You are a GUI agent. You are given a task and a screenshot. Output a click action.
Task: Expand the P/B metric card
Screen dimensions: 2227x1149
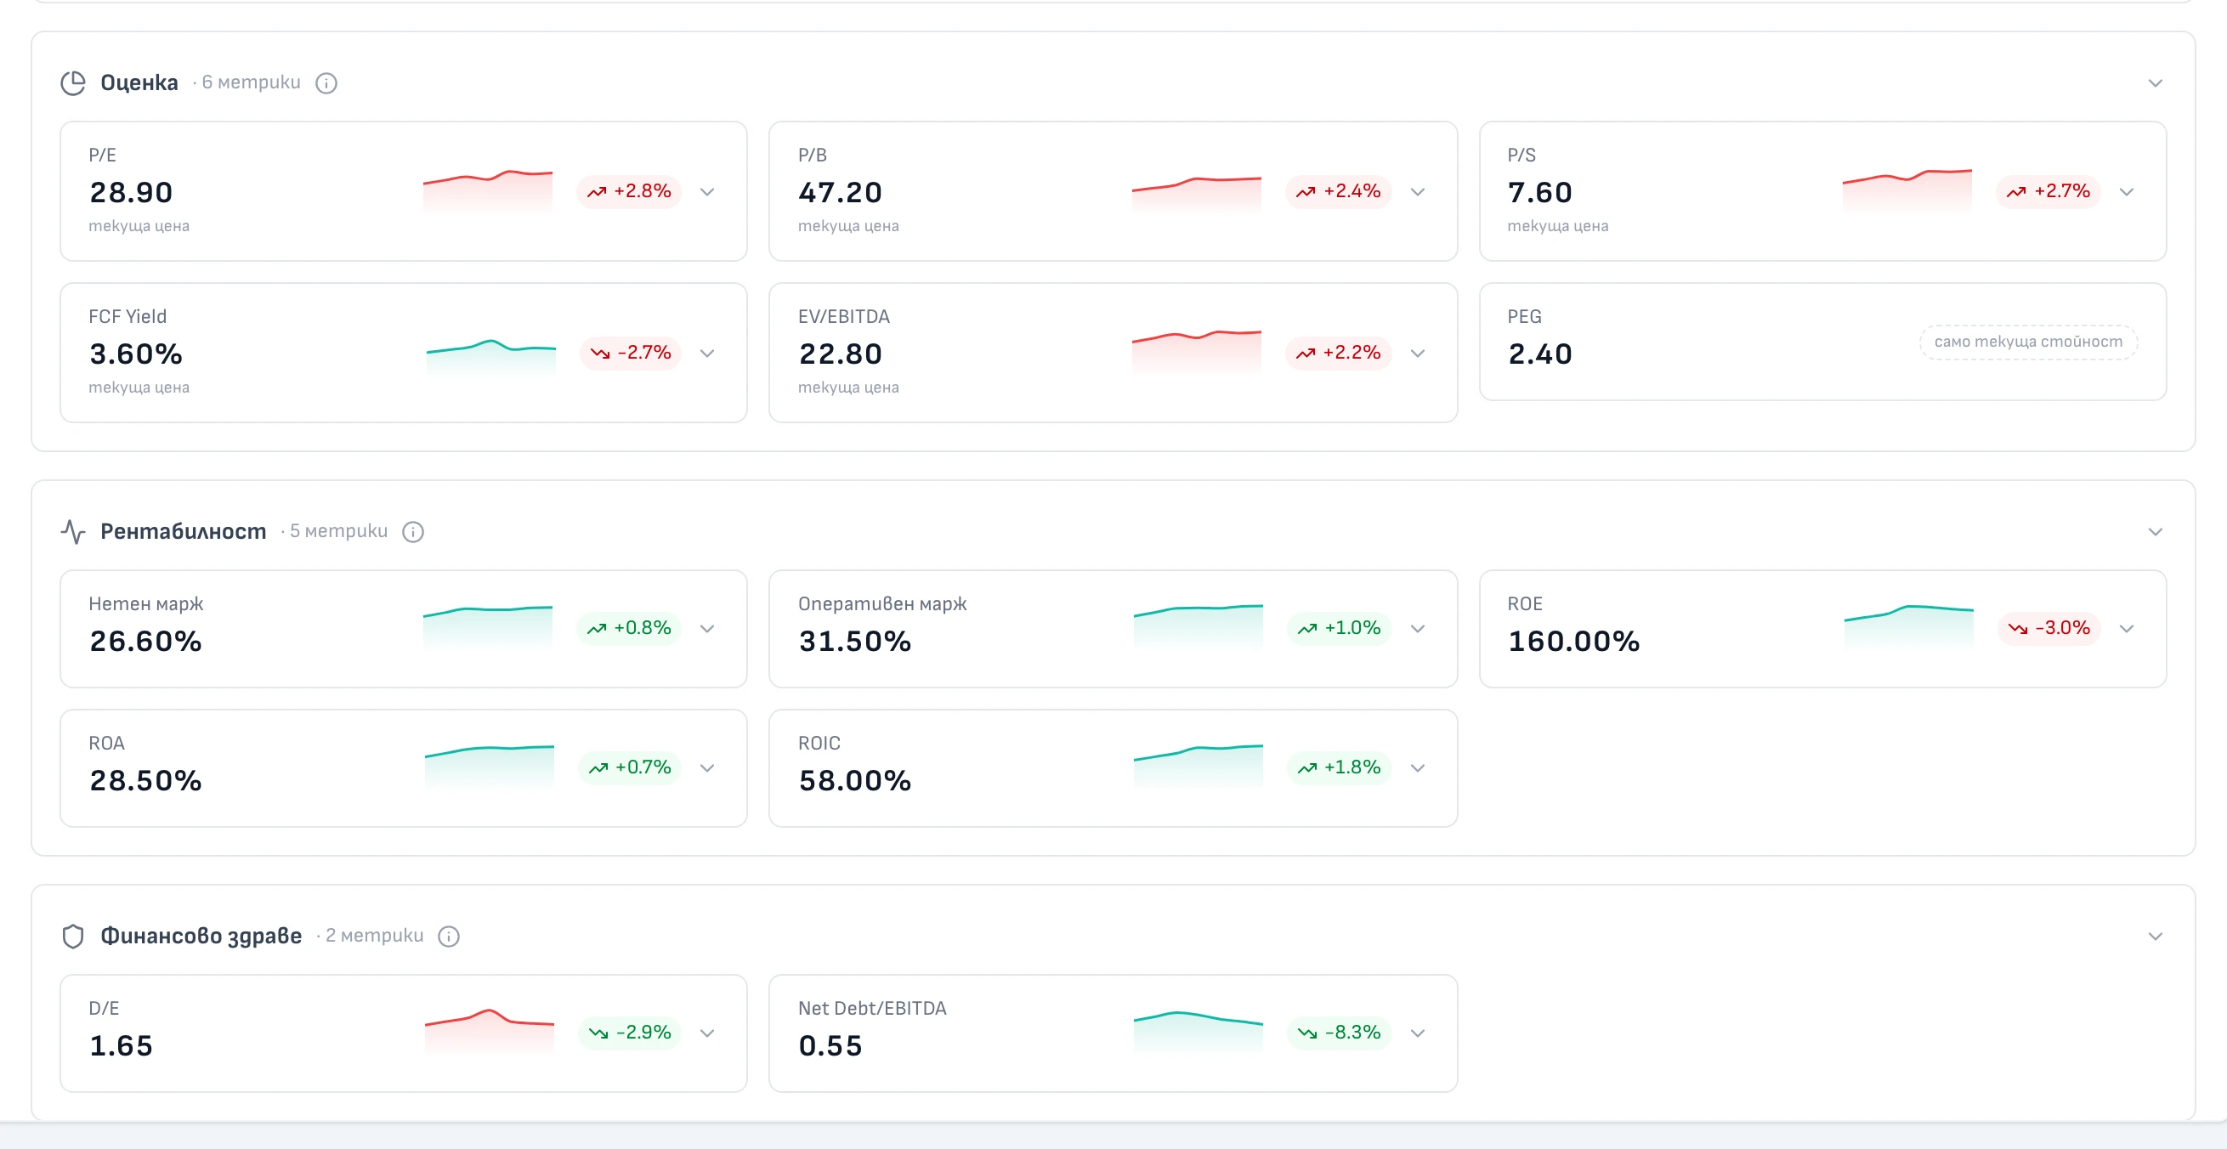point(1418,192)
